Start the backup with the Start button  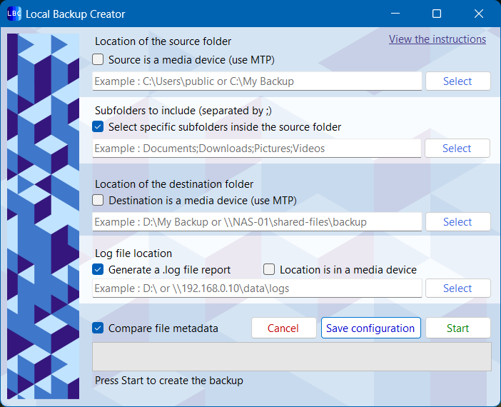[457, 328]
